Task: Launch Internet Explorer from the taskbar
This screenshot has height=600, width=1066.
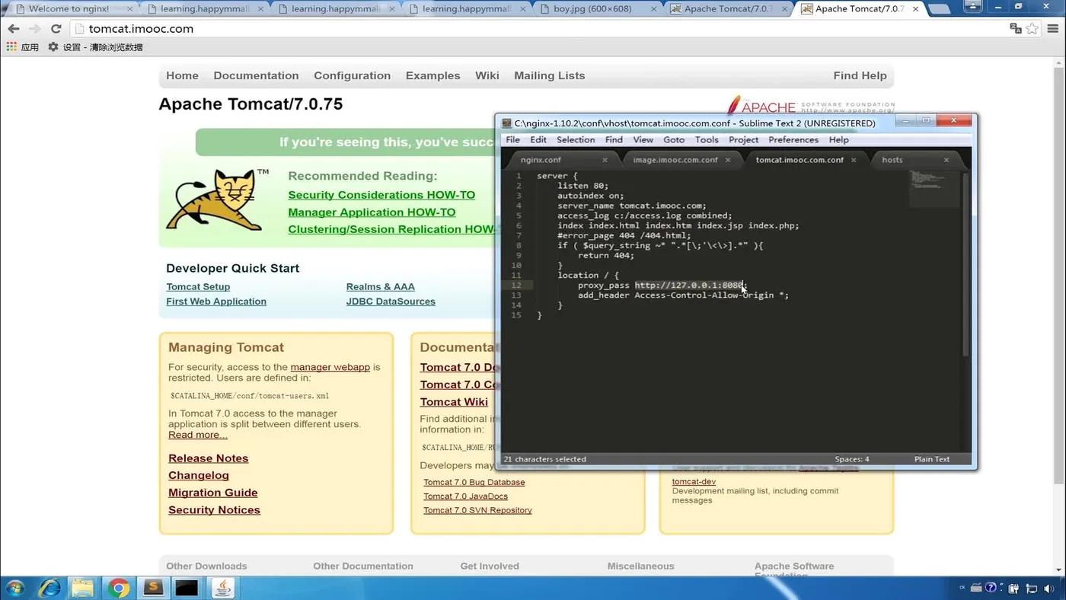Action: (49, 588)
